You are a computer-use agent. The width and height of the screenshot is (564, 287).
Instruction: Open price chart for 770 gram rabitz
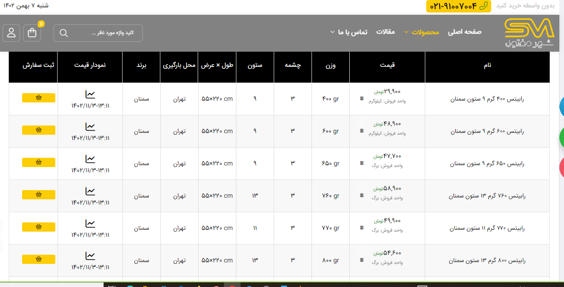click(90, 224)
